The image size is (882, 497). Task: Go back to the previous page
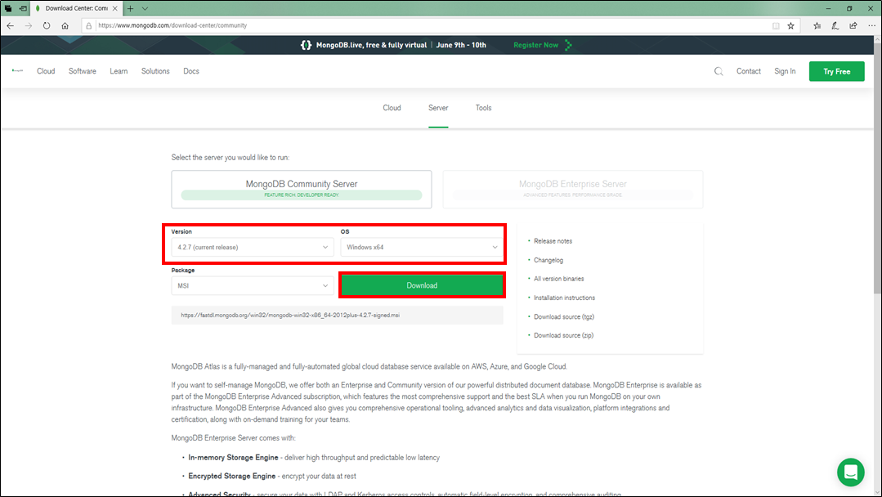pyautogui.click(x=10, y=25)
